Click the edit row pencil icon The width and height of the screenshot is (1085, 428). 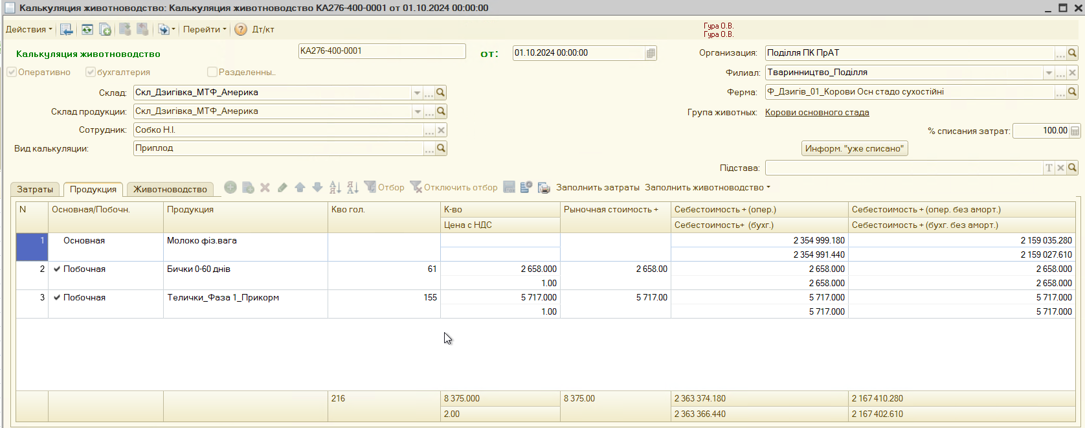282,188
